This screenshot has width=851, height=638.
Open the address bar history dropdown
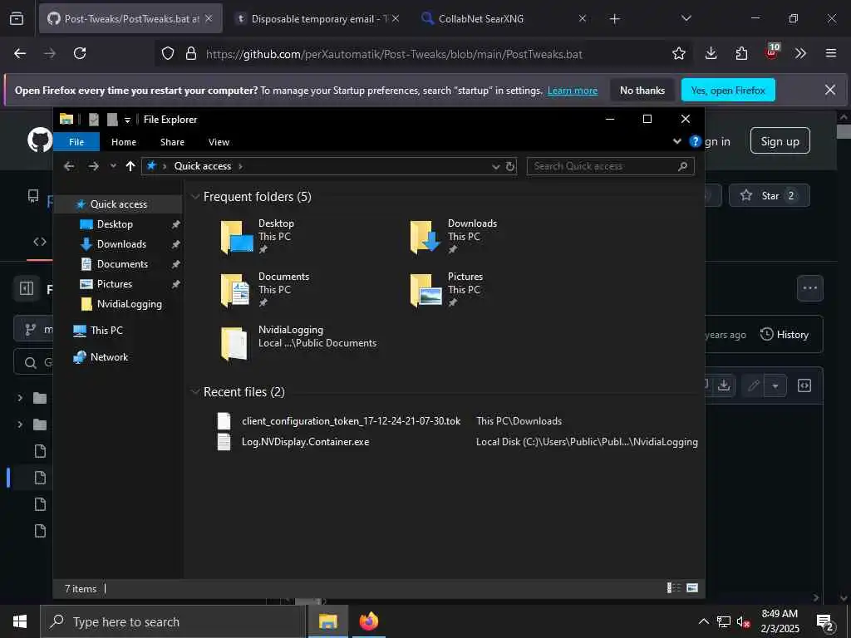495,166
